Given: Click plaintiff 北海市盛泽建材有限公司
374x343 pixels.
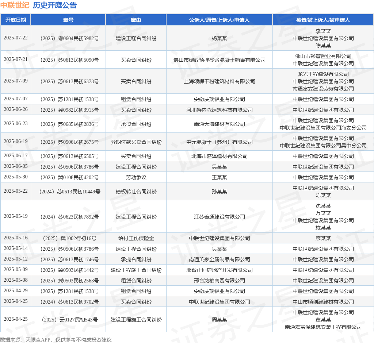Looking at the screenshot, I should coord(220,156).
